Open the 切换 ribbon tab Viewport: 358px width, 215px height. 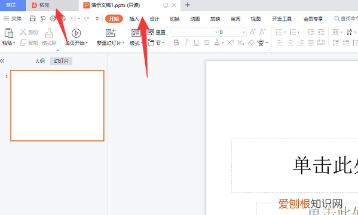[175, 19]
